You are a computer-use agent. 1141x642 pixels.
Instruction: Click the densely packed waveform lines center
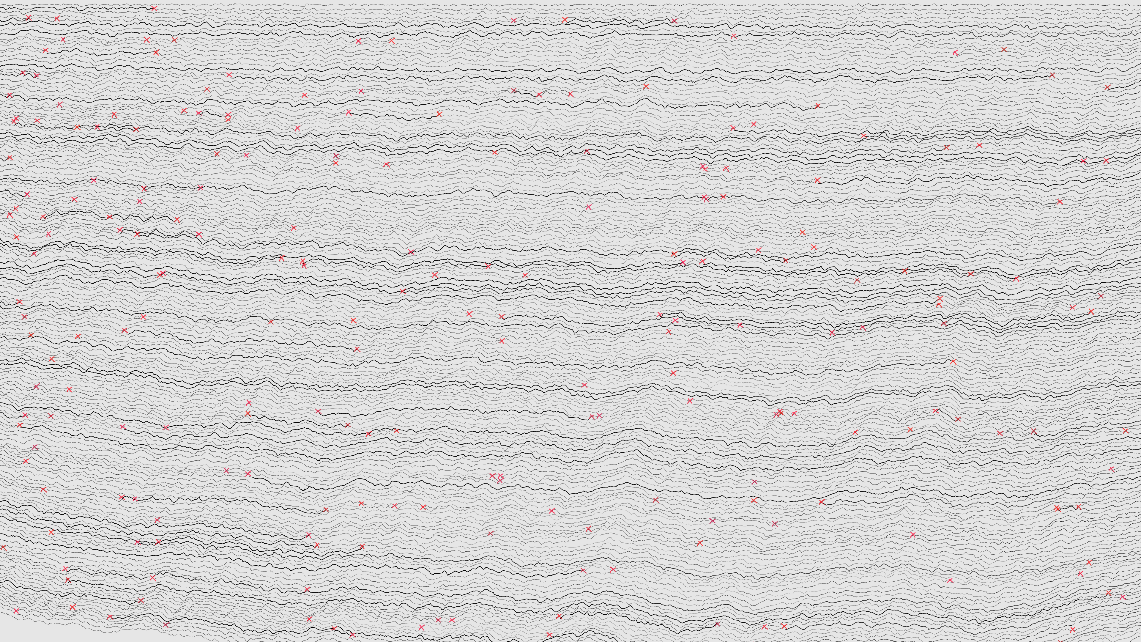tap(570, 321)
